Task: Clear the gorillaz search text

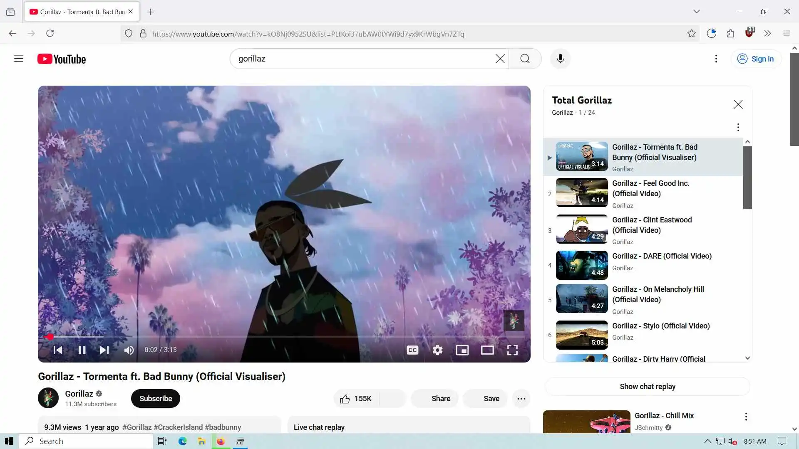Action: 500,59
